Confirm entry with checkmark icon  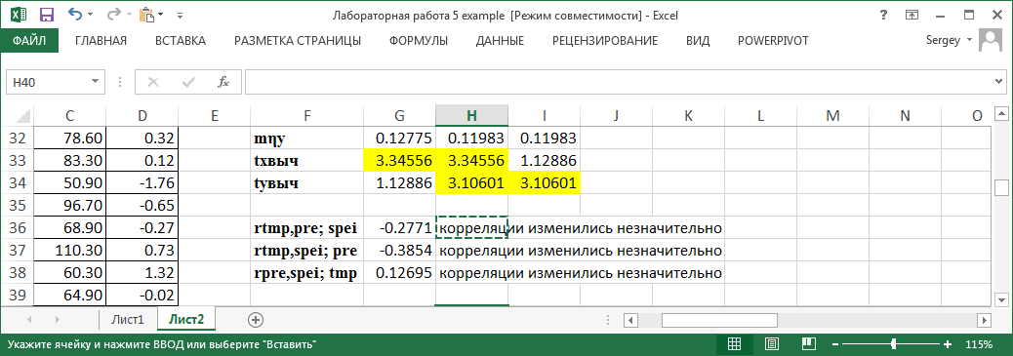click(x=189, y=82)
